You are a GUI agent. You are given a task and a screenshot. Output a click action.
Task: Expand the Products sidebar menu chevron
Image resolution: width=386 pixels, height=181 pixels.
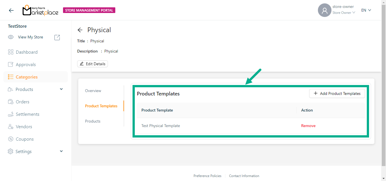61,89
